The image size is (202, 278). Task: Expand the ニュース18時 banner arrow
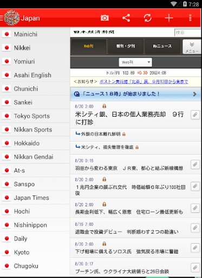pyautogui.click(x=194, y=94)
